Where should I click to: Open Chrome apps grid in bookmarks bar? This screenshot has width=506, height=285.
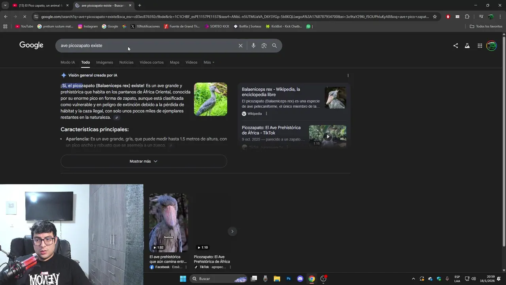pyautogui.click(x=5, y=27)
